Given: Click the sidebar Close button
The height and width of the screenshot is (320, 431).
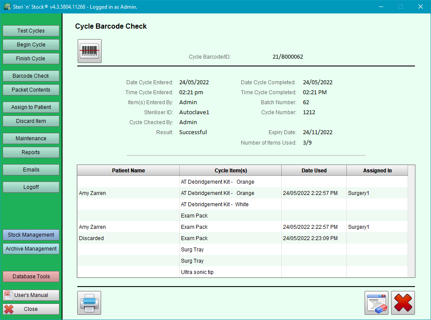Looking at the screenshot, I should pyautogui.click(x=31, y=309).
